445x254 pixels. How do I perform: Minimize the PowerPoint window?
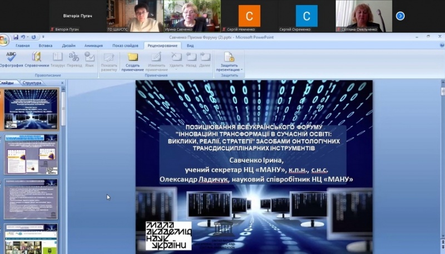[x=417, y=37]
